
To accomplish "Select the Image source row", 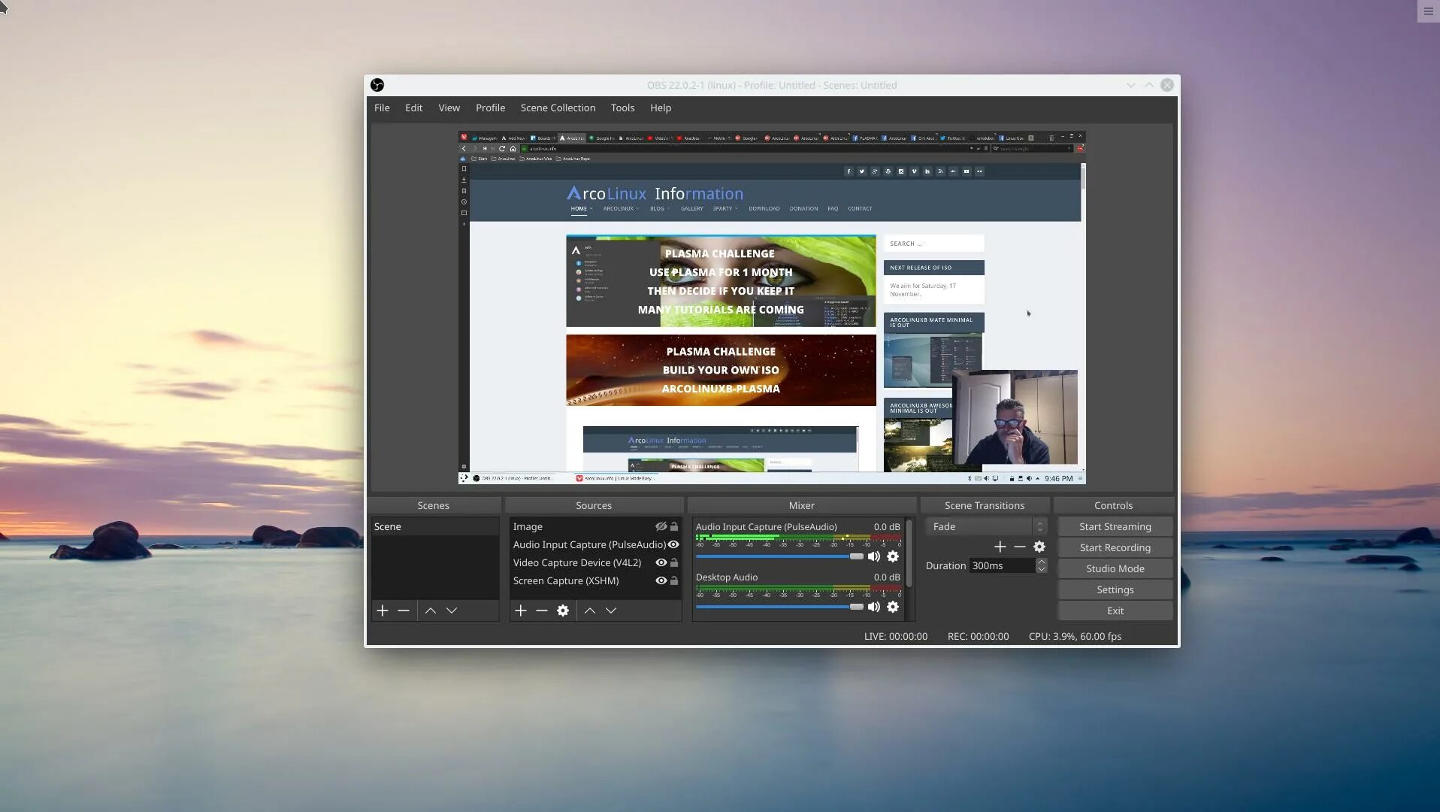I will [x=595, y=527].
